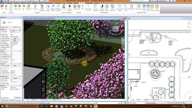Click the View Scale input field

coord(15,31)
